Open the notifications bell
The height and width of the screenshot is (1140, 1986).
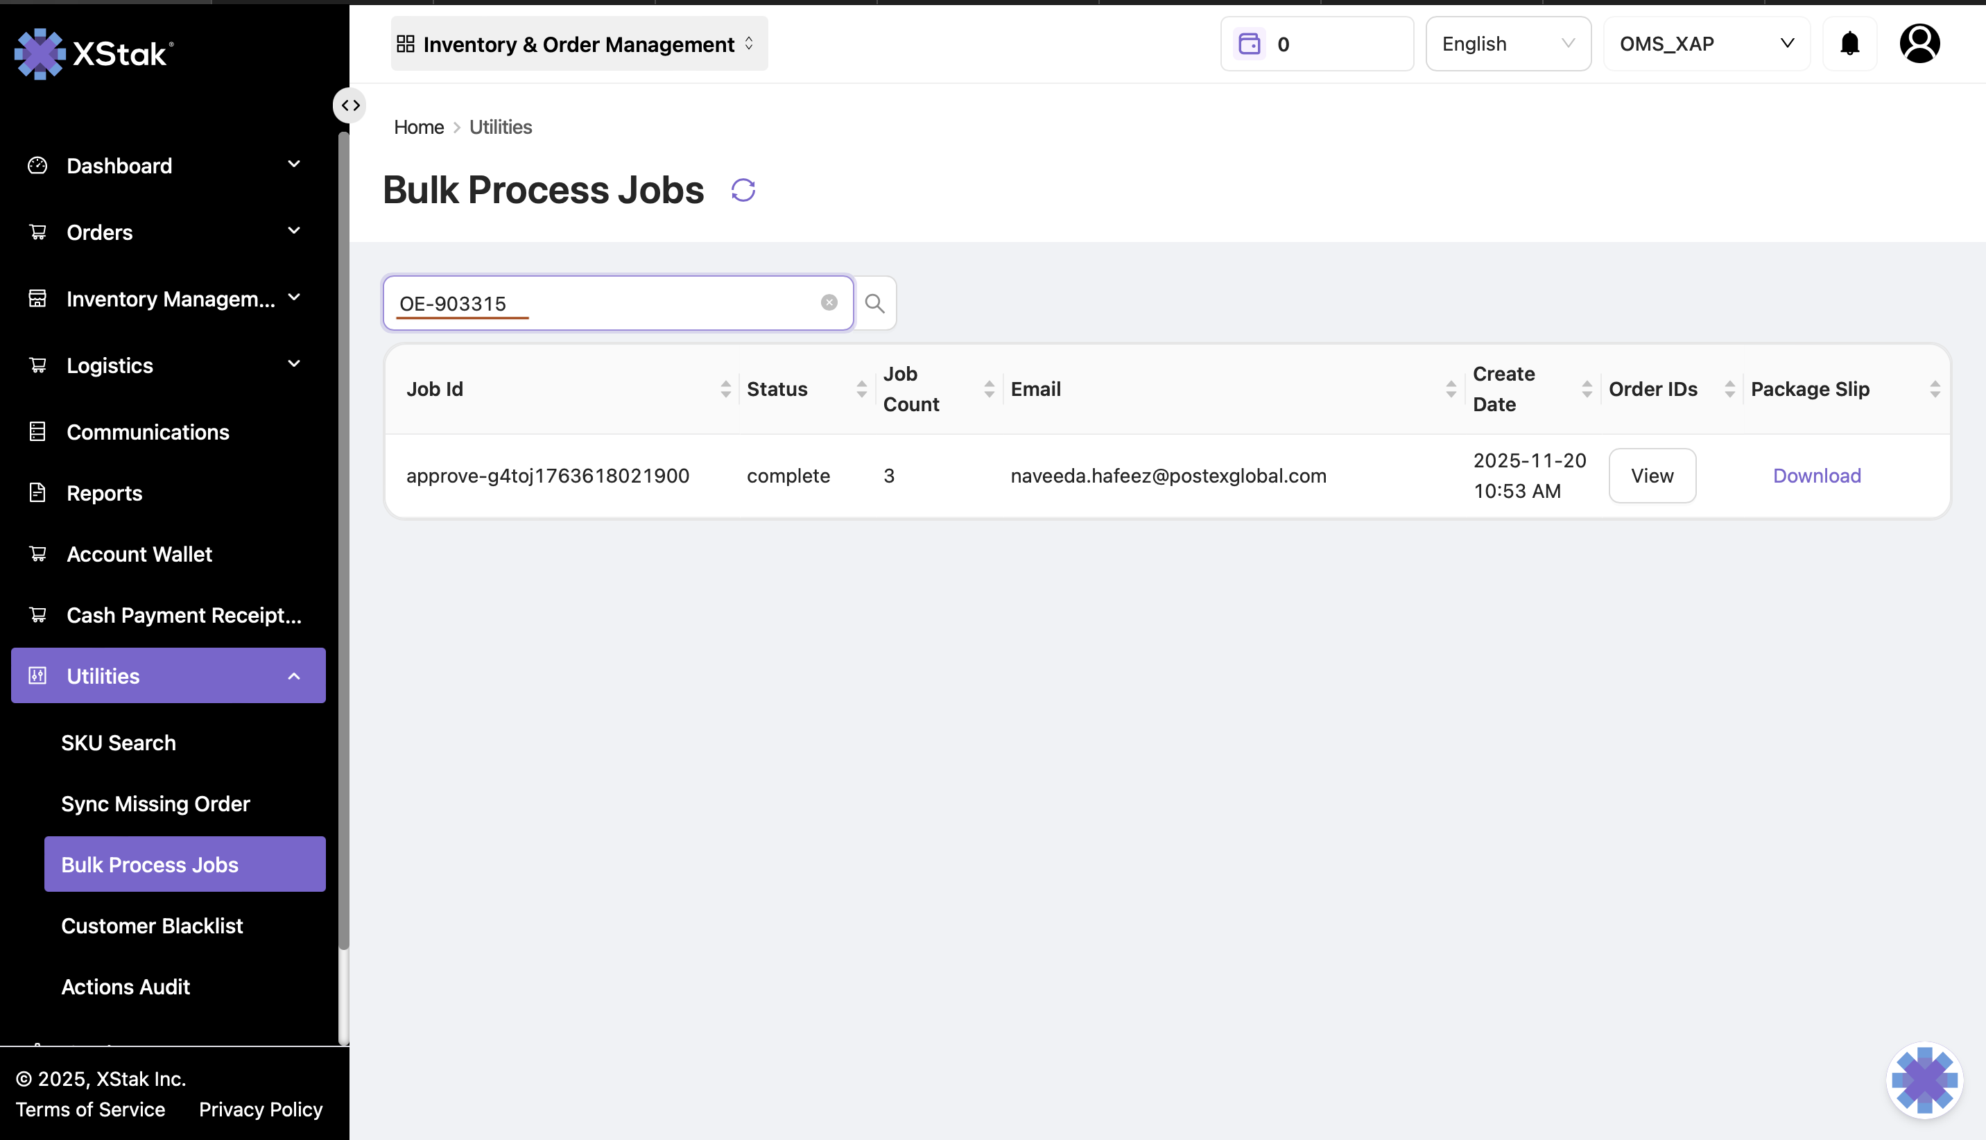pyautogui.click(x=1849, y=44)
